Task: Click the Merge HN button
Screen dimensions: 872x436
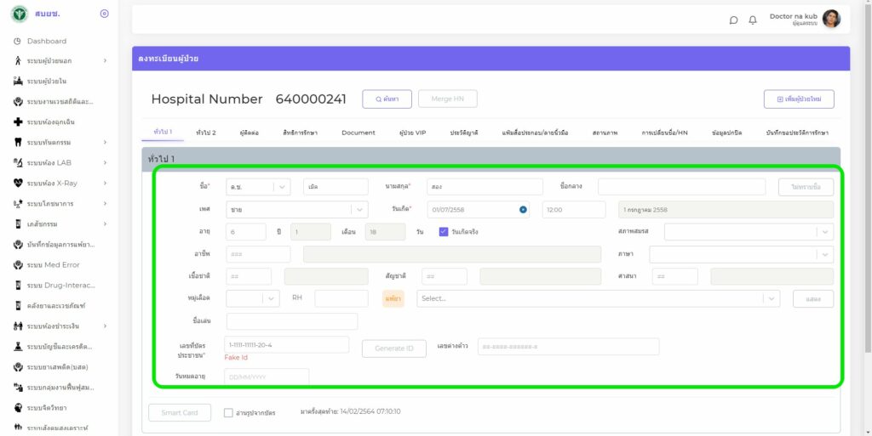Action: click(447, 99)
